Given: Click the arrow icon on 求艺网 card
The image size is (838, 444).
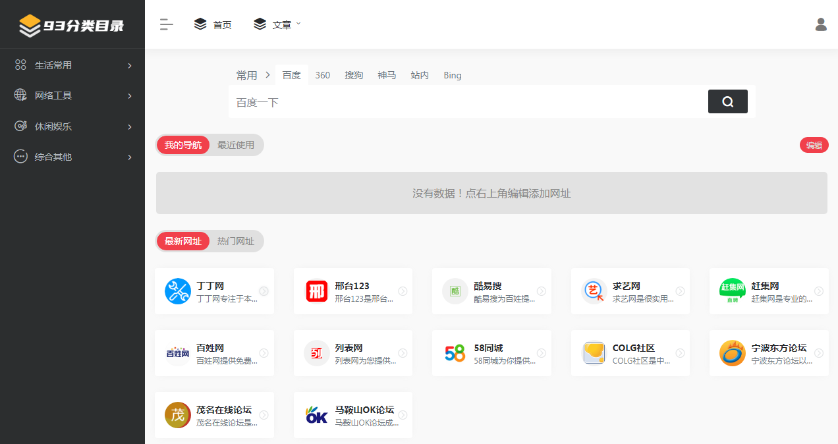Looking at the screenshot, I should [680, 291].
